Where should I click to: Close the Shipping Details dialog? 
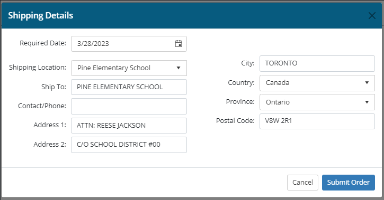[x=372, y=16]
